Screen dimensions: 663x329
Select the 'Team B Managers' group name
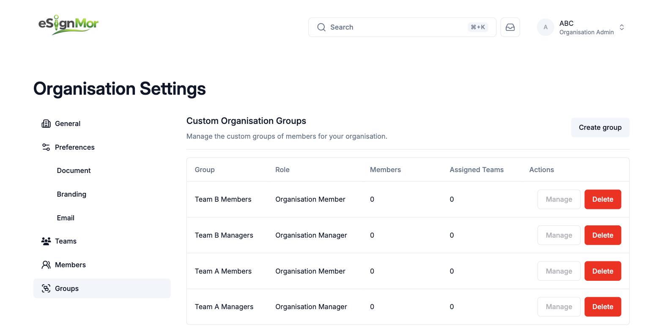coord(224,235)
